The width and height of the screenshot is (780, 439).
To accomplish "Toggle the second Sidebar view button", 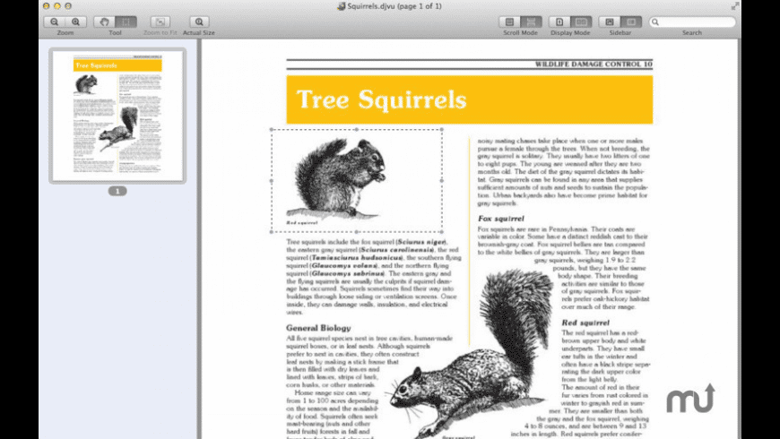I will coord(631,22).
